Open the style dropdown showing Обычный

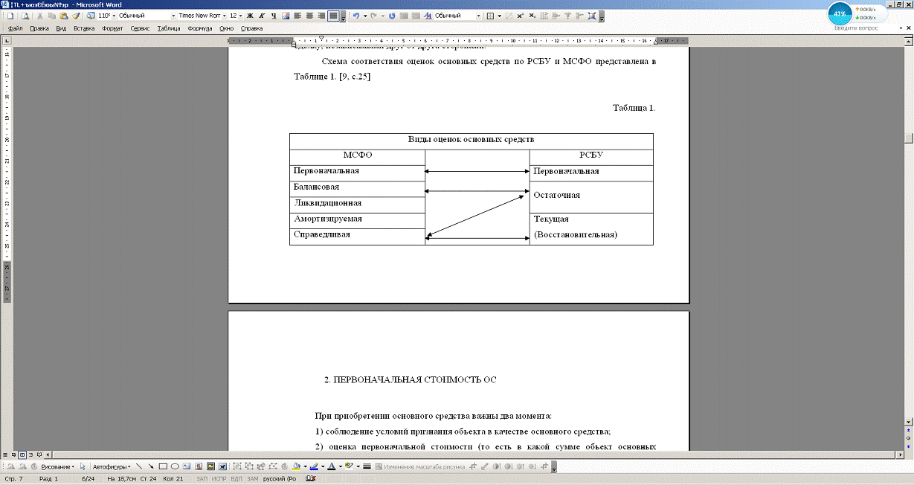point(173,15)
